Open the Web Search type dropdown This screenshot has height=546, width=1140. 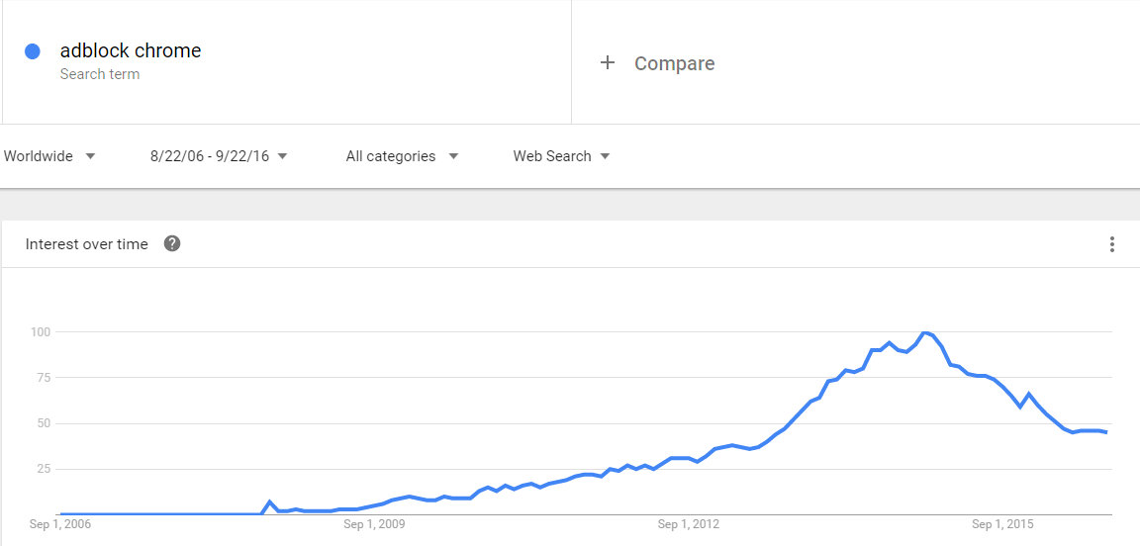tap(561, 155)
